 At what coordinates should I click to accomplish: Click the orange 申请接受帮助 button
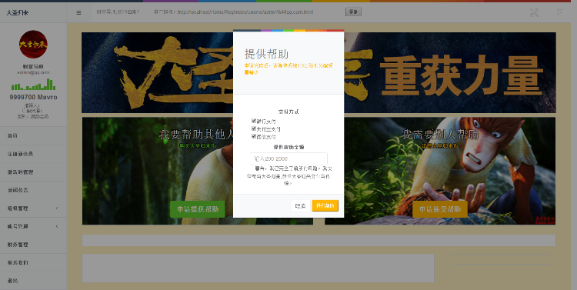440,209
